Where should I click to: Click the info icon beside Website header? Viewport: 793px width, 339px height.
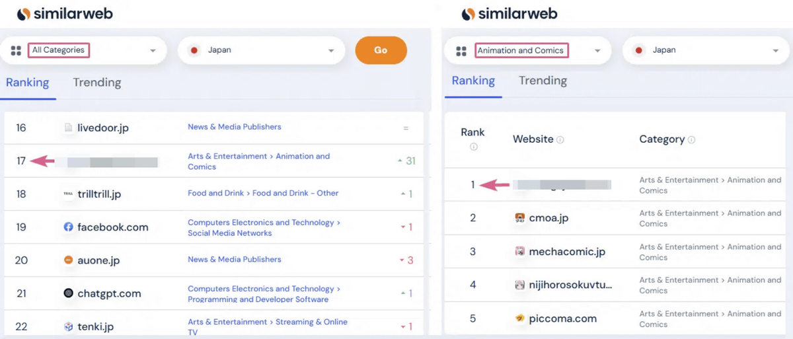(560, 140)
